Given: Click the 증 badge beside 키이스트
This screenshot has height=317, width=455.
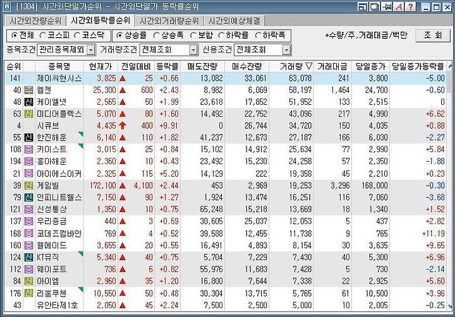Looking at the screenshot, I should tap(28, 150).
